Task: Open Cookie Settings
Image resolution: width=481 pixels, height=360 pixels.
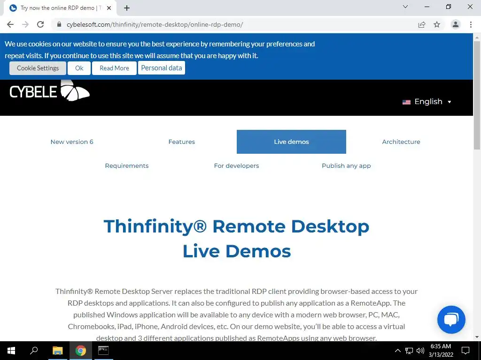Action: click(38, 68)
